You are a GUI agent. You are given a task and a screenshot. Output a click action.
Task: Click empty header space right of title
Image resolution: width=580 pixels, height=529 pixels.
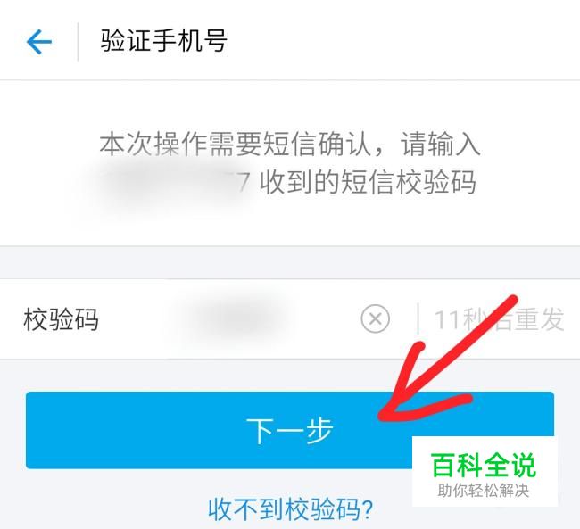pos(403,41)
